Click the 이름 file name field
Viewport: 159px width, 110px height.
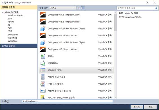click(x=67, y=101)
